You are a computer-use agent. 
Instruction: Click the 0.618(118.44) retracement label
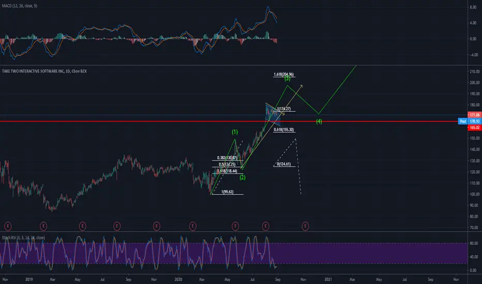227,171
